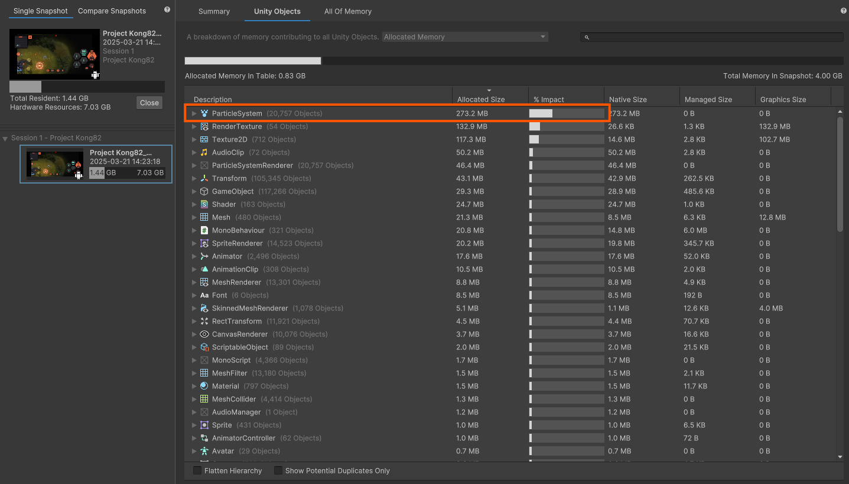Click the GameObject cube icon

204,191
